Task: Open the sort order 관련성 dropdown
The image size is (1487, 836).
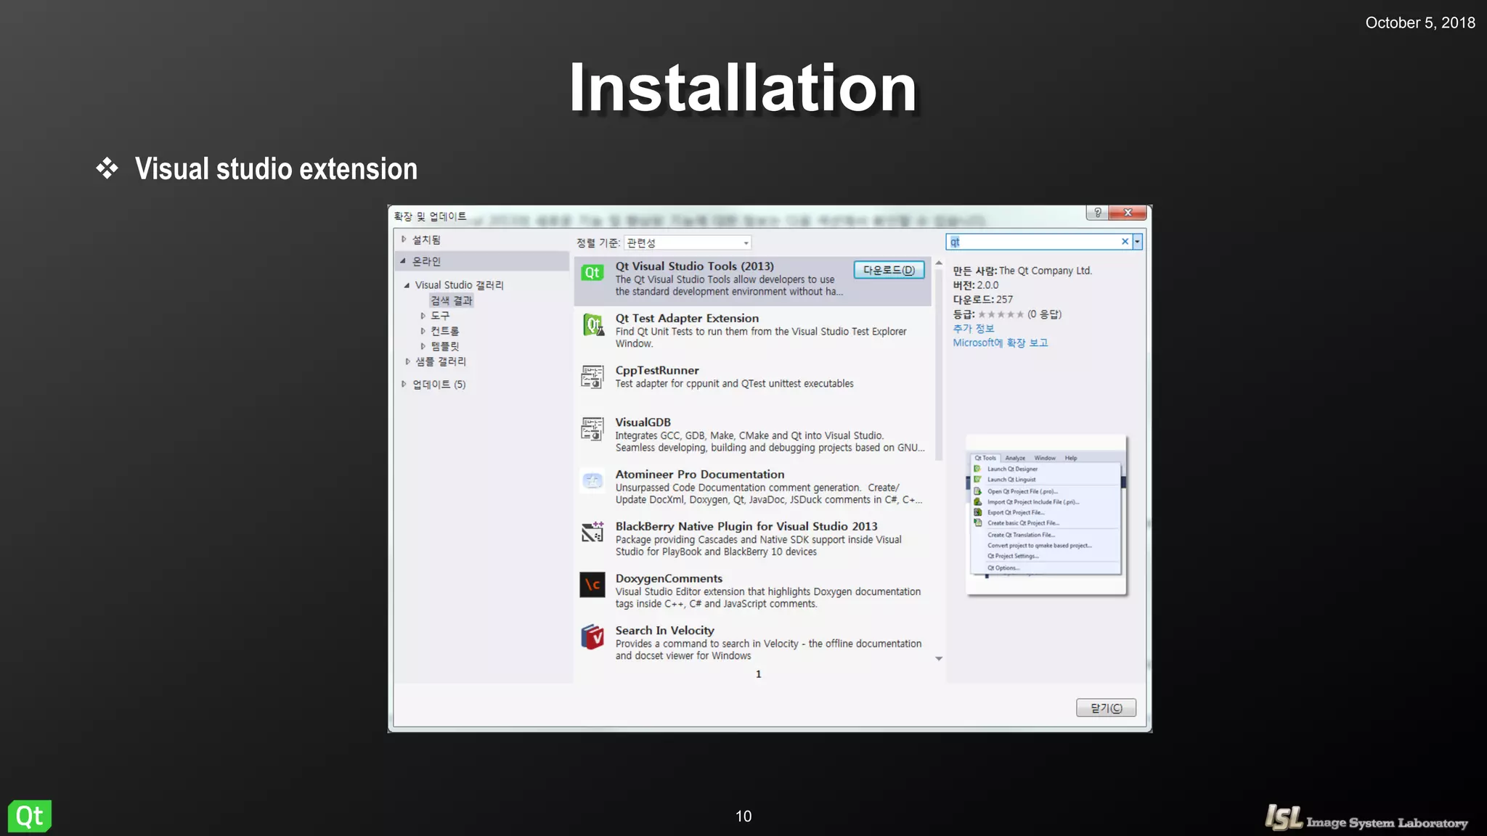Action: click(687, 243)
